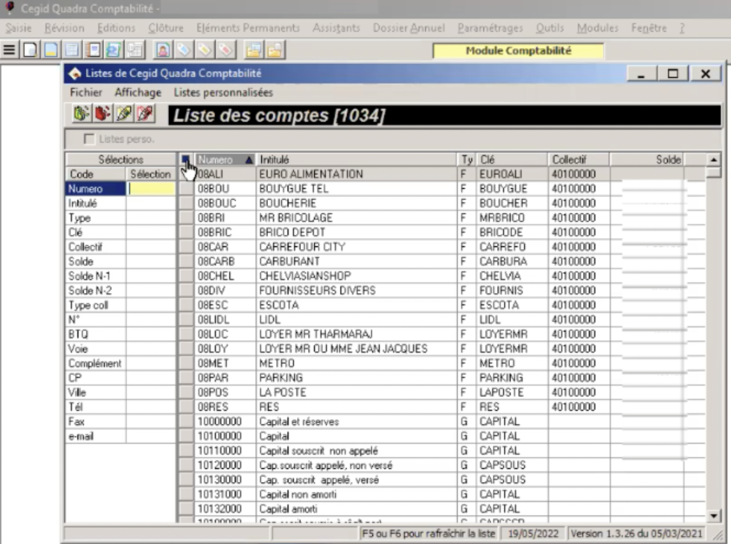Tick the row selector for 10000000

pos(186,421)
